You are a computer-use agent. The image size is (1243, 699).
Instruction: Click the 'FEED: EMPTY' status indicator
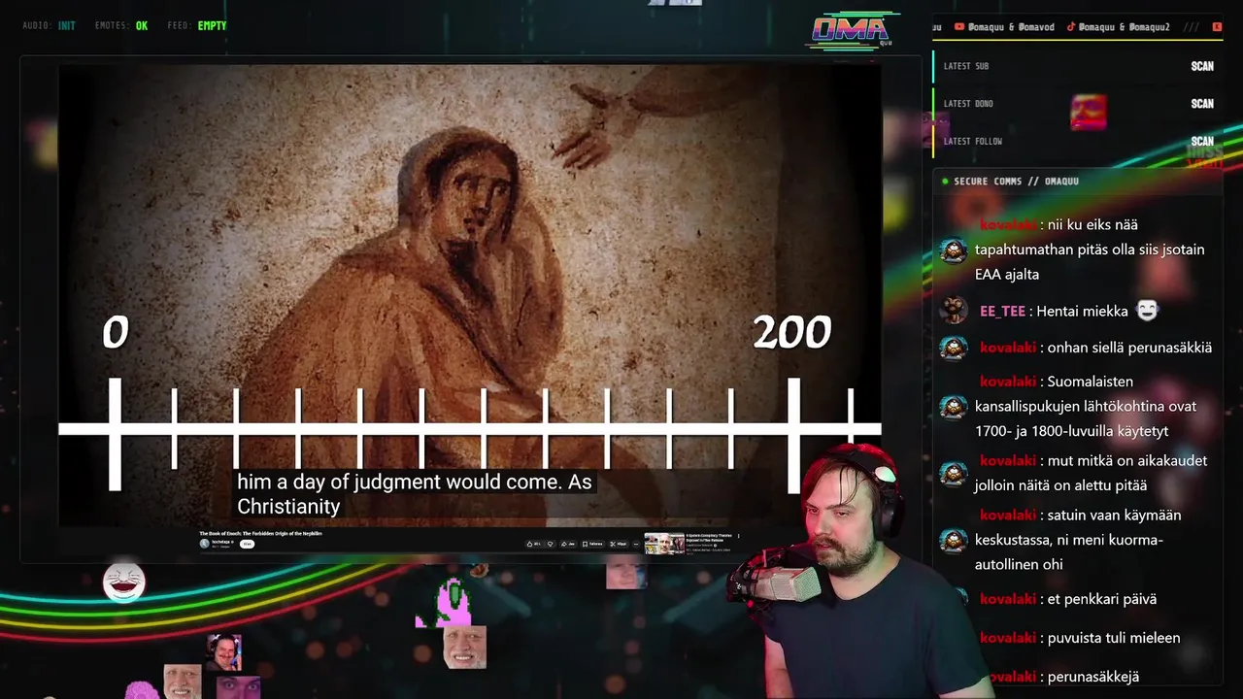pyautogui.click(x=197, y=26)
